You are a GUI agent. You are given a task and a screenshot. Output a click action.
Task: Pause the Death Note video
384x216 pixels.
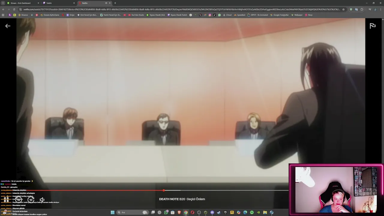[x=6, y=199]
